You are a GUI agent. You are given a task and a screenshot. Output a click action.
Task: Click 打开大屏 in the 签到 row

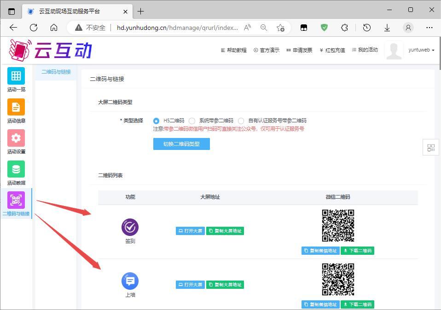pyautogui.click(x=190, y=231)
